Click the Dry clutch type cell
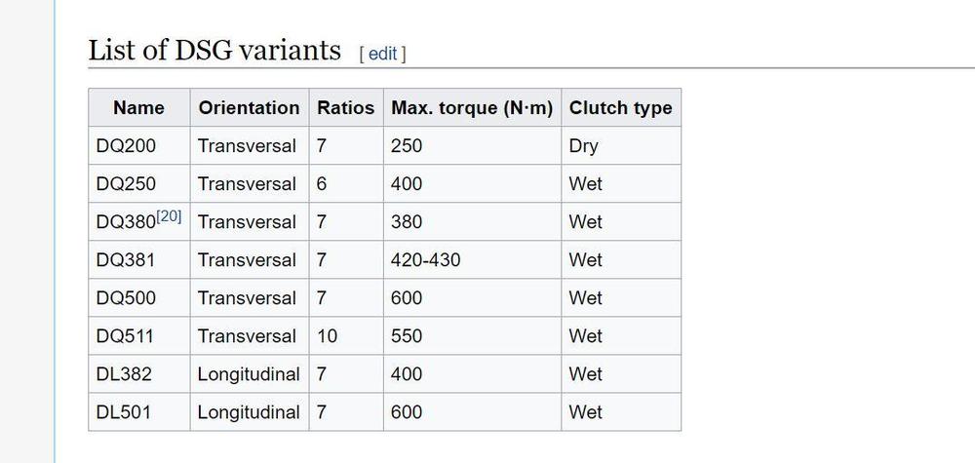Screen dimensions: 975x463 point(584,146)
